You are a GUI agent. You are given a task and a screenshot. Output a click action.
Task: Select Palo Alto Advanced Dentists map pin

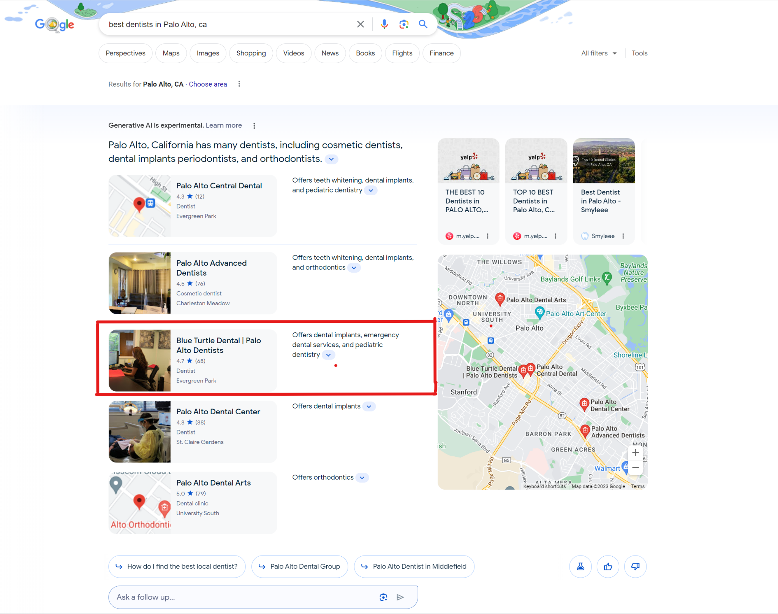click(585, 431)
